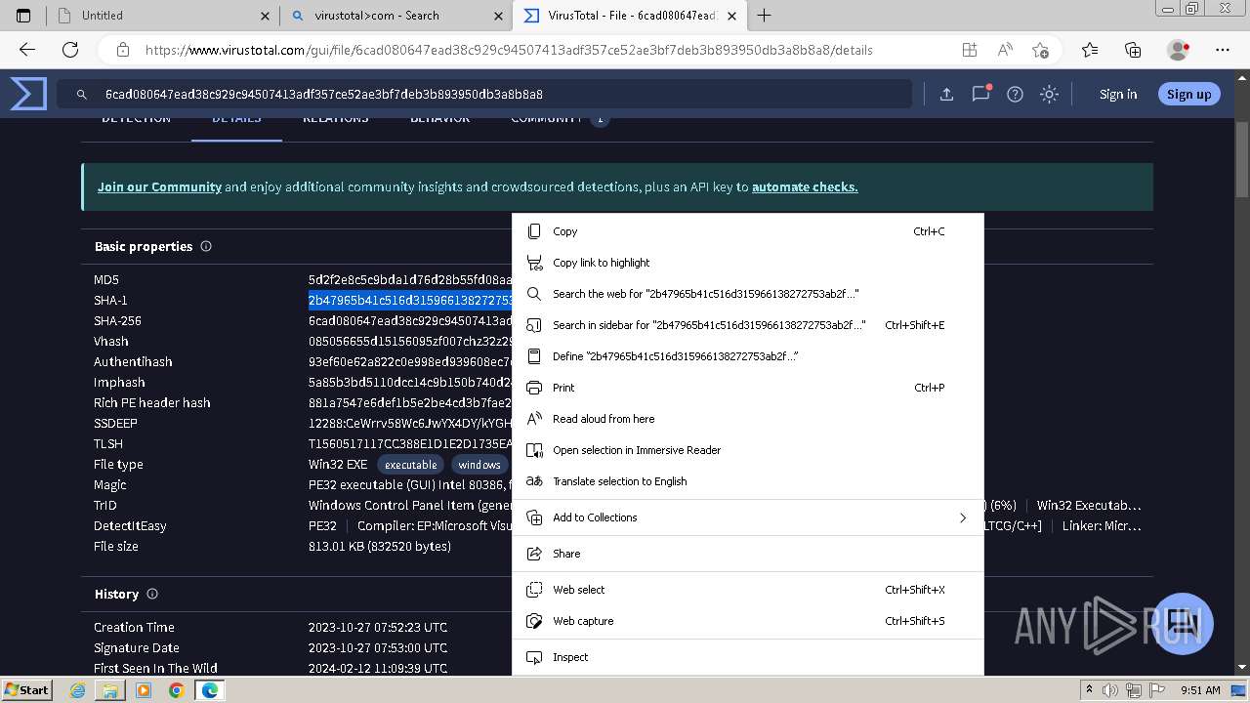Click the windows tag chip
Image resolution: width=1250 pixels, height=703 pixels.
tap(479, 465)
